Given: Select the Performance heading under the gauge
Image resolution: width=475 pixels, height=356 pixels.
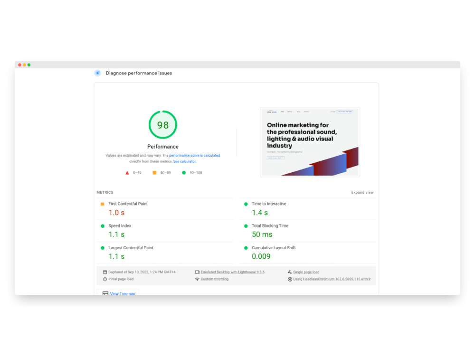Looking at the screenshot, I should pos(162,147).
